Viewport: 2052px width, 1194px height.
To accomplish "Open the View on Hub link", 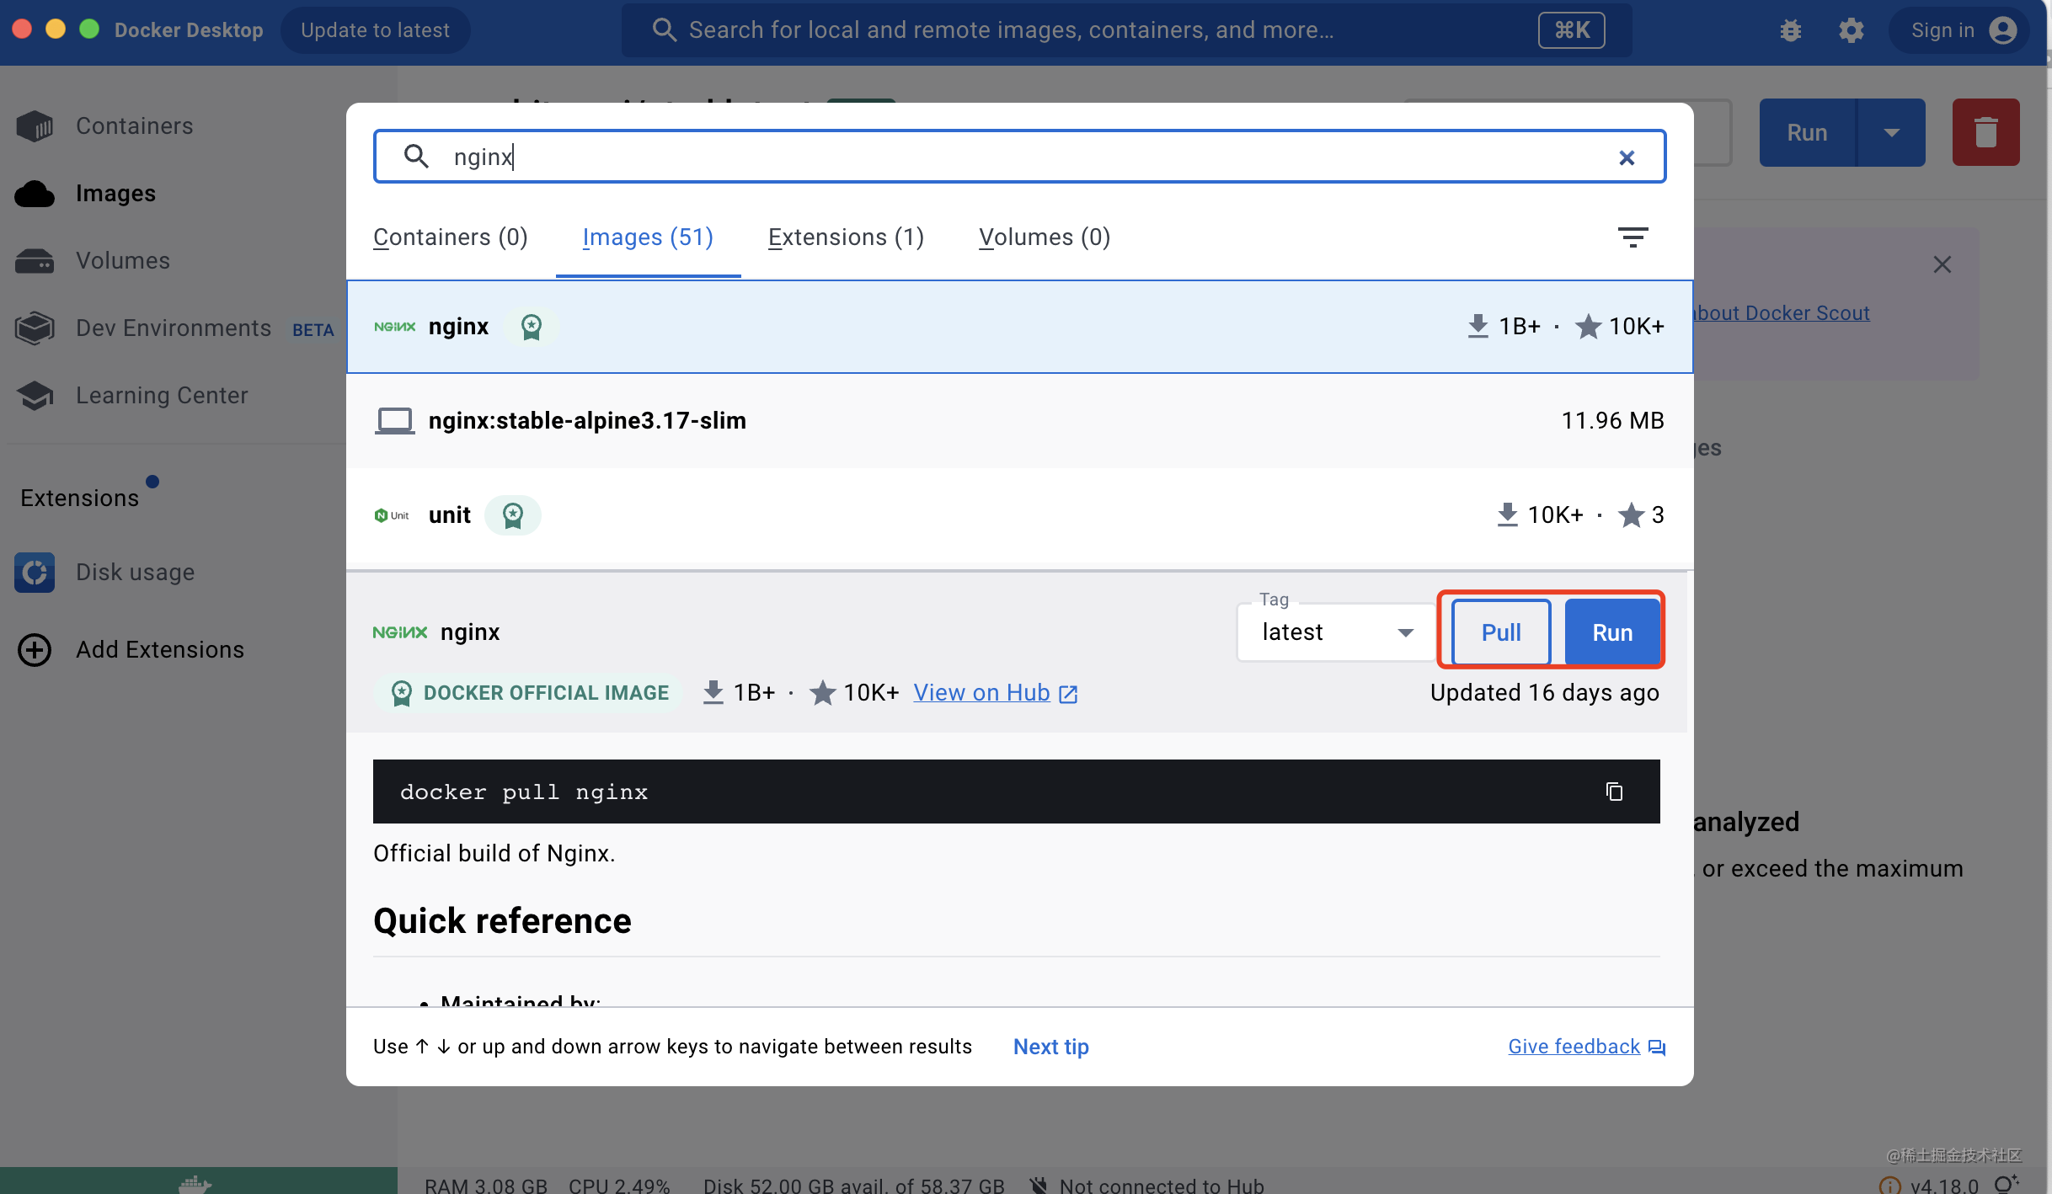I will pos(996,693).
